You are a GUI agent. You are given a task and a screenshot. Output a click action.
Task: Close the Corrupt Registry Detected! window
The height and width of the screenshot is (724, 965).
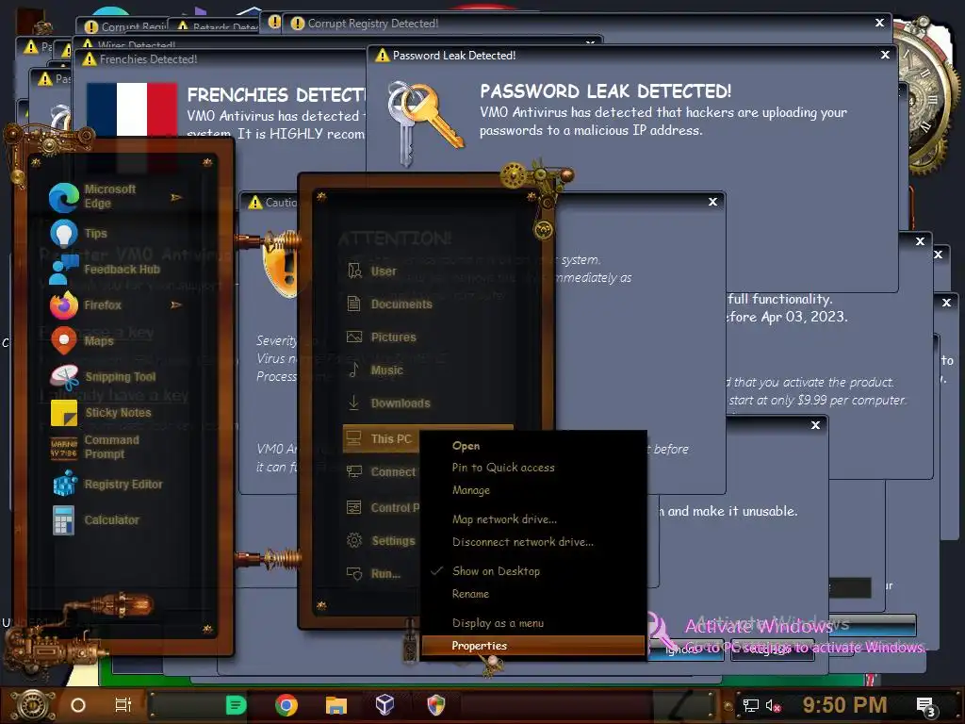[879, 23]
